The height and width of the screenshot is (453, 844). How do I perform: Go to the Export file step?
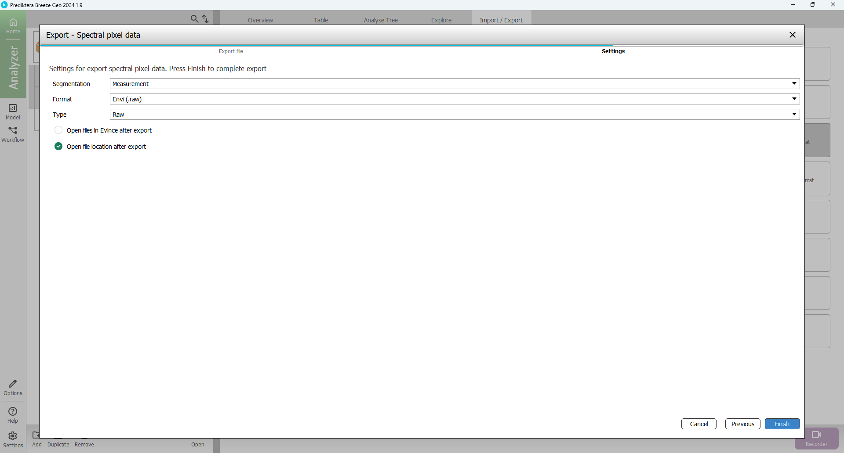click(x=231, y=51)
